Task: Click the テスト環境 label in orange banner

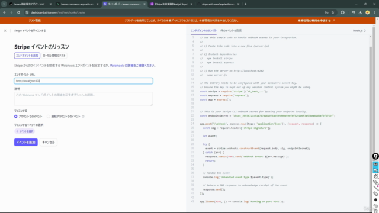Action: pos(34,21)
